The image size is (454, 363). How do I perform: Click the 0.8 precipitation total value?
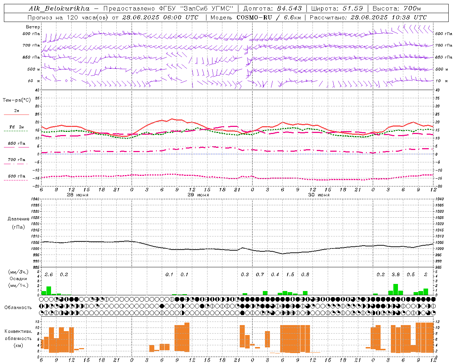[305, 275]
